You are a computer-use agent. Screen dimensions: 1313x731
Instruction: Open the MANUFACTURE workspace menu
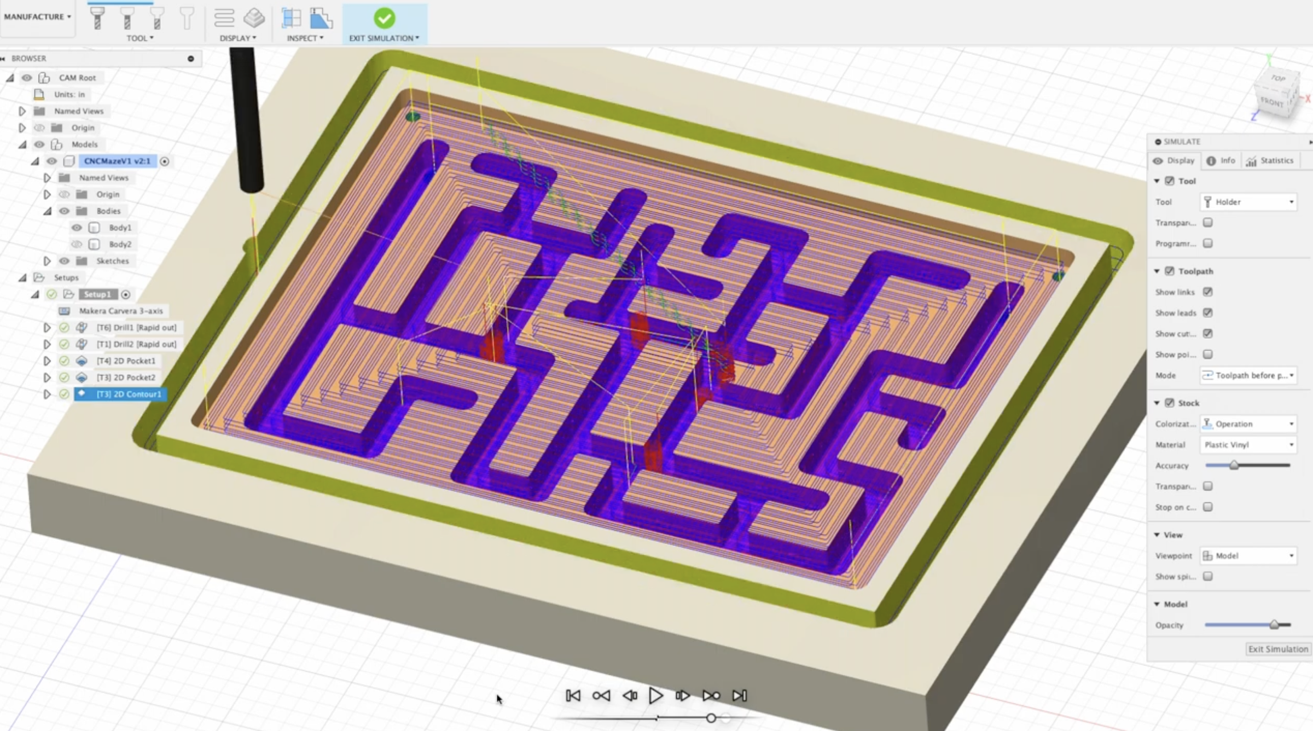37,16
